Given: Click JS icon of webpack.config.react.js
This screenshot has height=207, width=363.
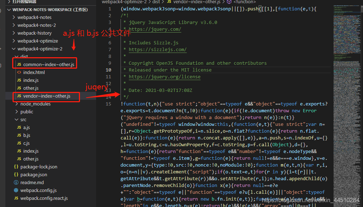Looking at the screenshot, I should coord(16,198).
